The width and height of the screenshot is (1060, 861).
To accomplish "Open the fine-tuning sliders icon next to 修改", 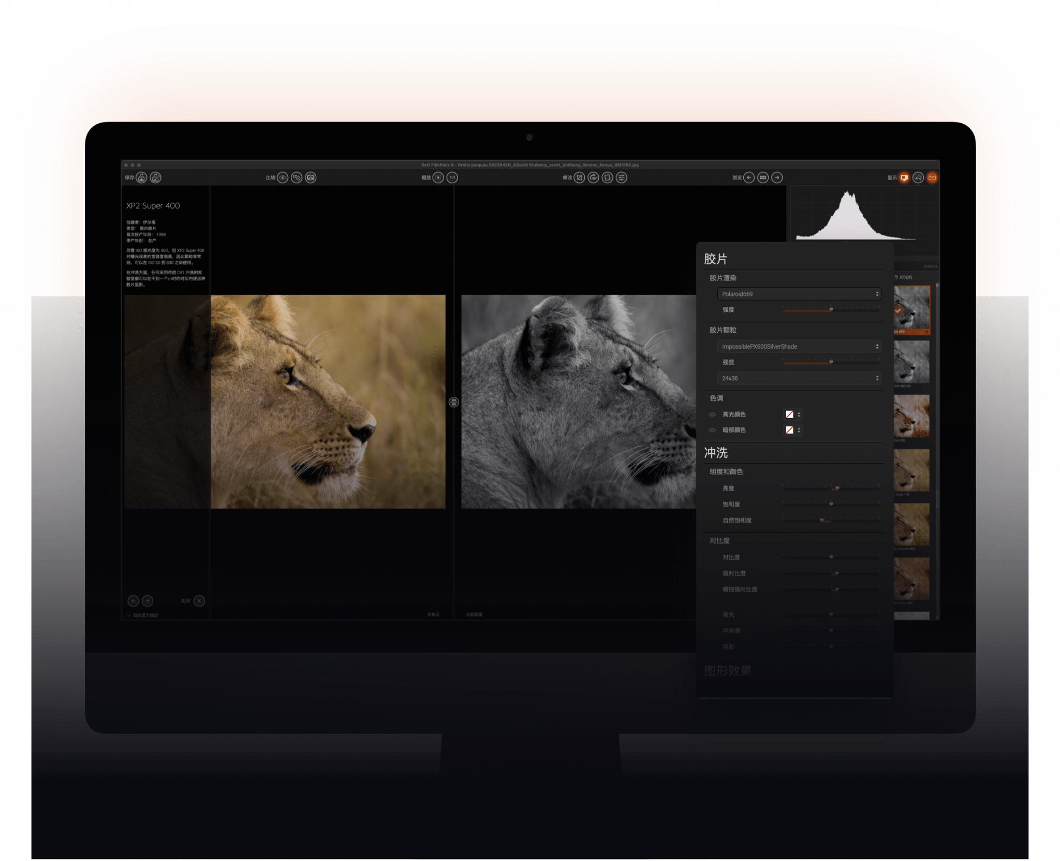I will point(622,177).
